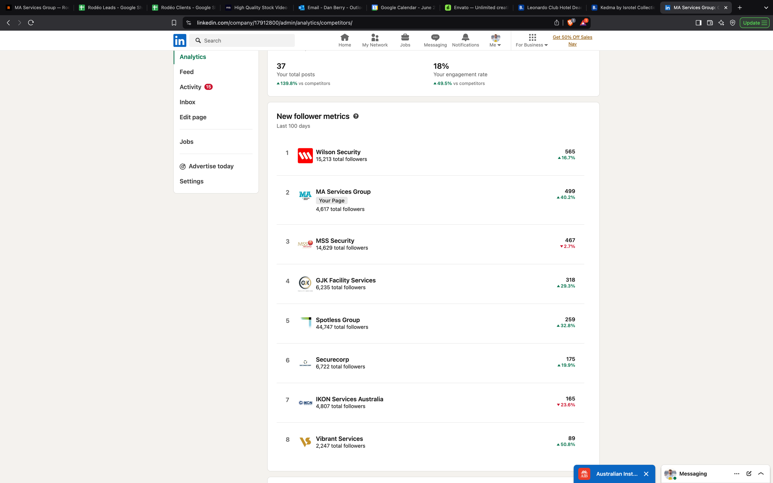Click Advertise today in sidebar
The height and width of the screenshot is (483, 773).
(211, 166)
